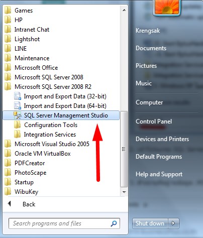Expand the Microsoft Office folder
The height and width of the screenshot is (238, 203).
pyautogui.click(x=36, y=68)
